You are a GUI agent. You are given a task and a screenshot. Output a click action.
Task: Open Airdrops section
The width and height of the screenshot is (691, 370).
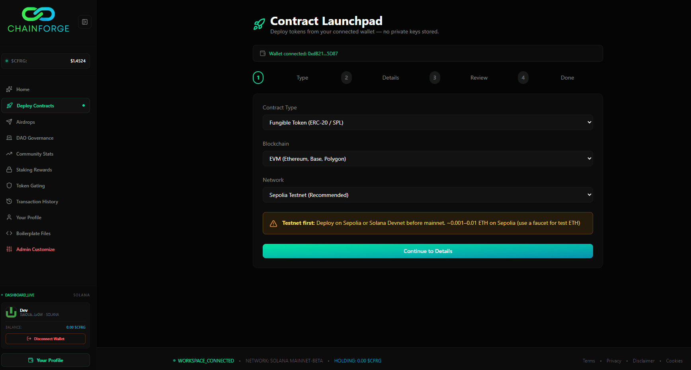tap(45, 122)
